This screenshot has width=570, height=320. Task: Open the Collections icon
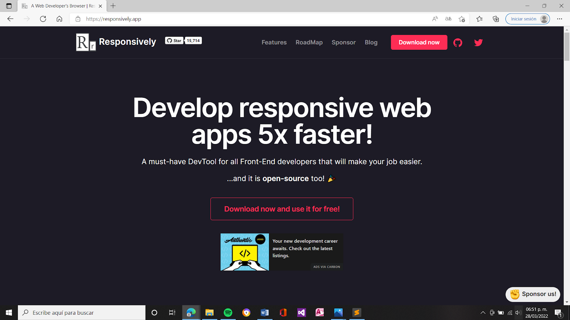pyautogui.click(x=496, y=19)
